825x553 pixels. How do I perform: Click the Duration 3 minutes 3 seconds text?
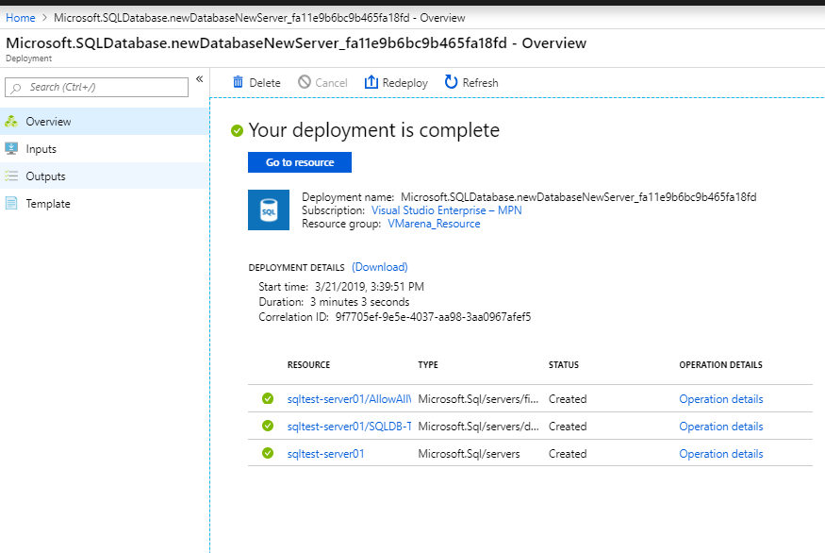pos(359,302)
